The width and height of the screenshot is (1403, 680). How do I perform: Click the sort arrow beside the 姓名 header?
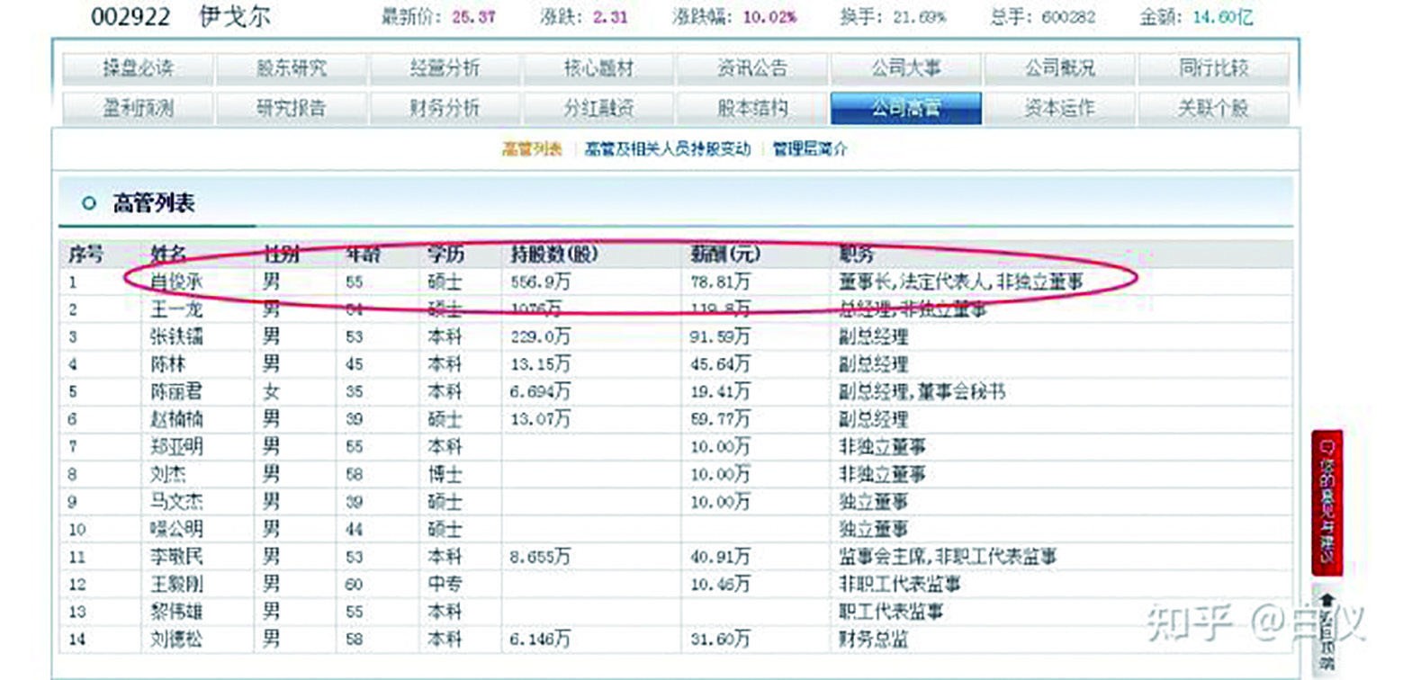coord(194,255)
